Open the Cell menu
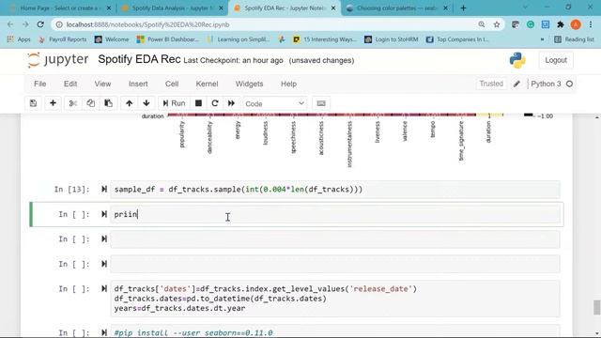Image resolution: width=601 pixels, height=338 pixels. tap(172, 84)
